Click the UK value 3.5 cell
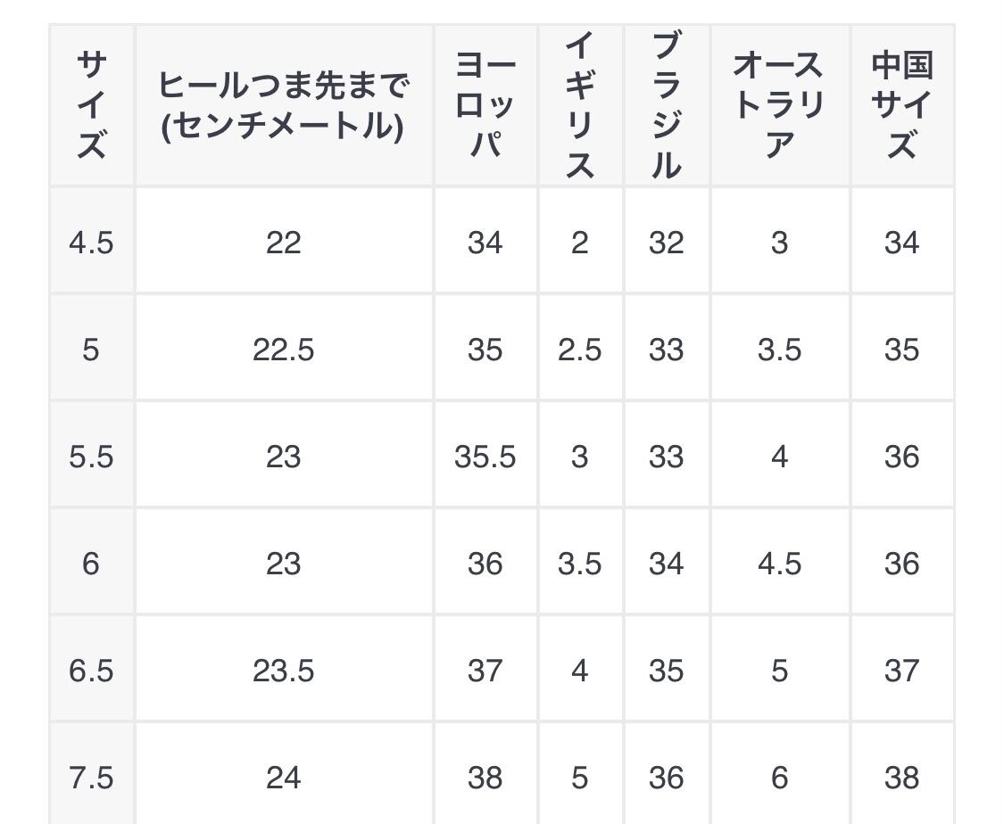 pyautogui.click(x=580, y=564)
